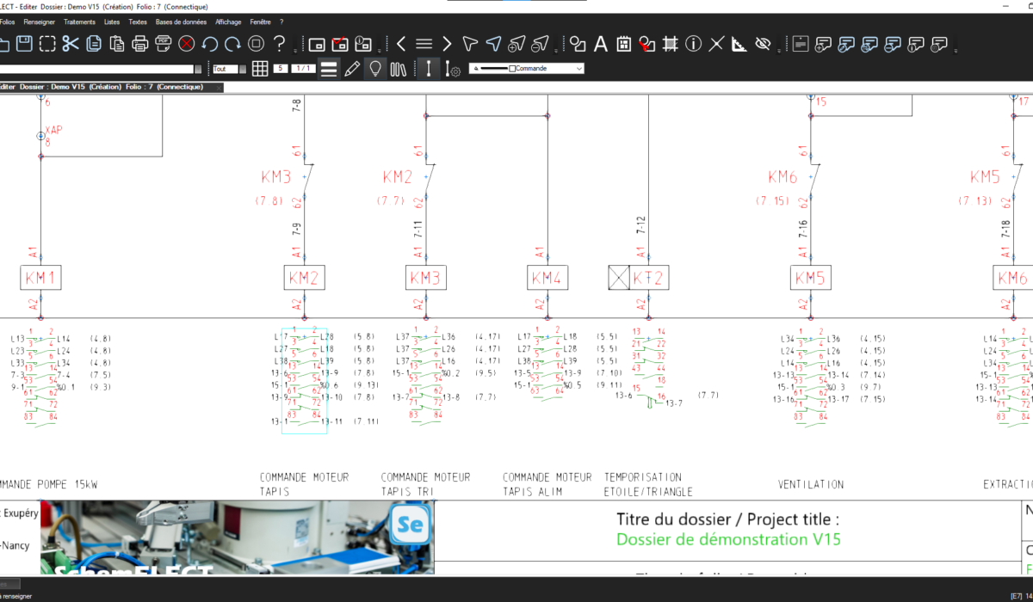Viewport: 1033px width, 602px height.
Task: Open the Fenêtre menu
Action: 260,21
